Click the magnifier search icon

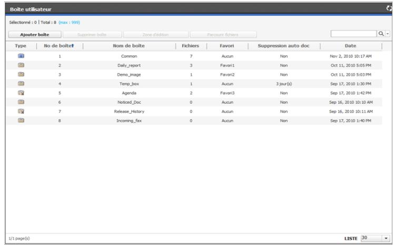381,34
